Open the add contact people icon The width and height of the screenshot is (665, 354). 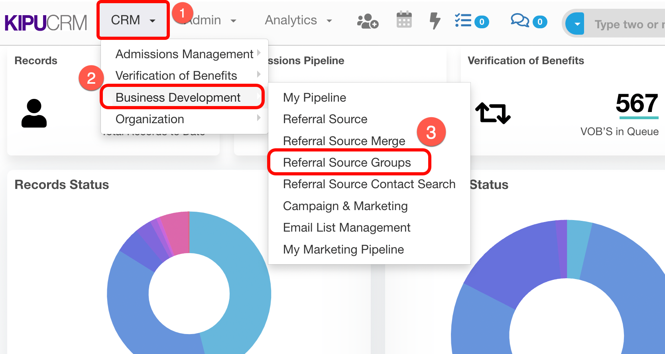(x=367, y=21)
